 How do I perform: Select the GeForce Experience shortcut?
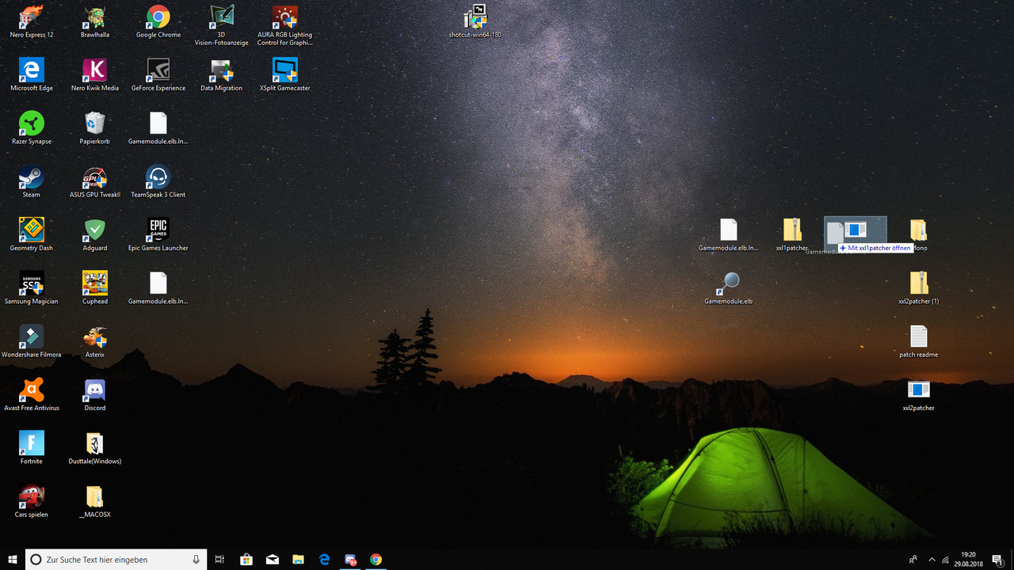pyautogui.click(x=158, y=75)
